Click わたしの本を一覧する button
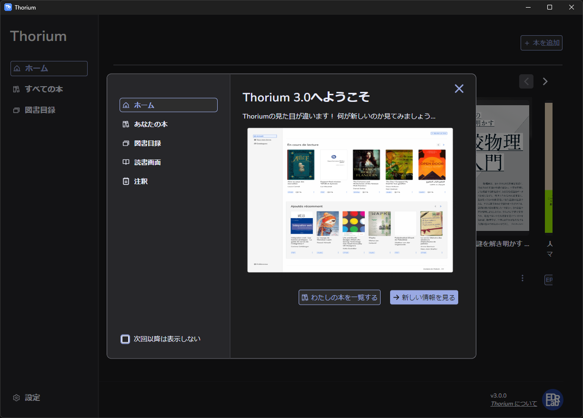The height and width of the screenshot is (418, 583). pyautogui.click(x=339, y=298)
